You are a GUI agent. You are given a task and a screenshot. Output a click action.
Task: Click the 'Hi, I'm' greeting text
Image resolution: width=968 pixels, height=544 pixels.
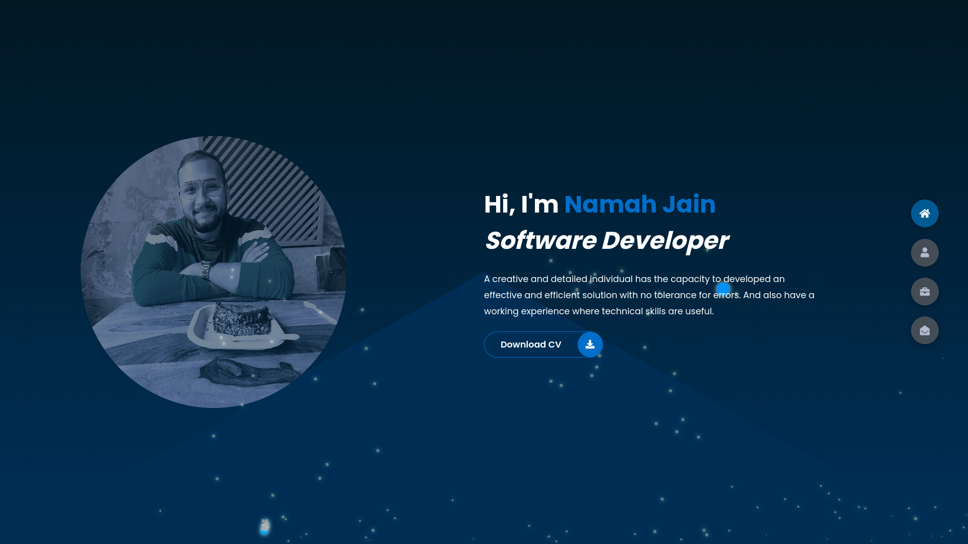click(521, 204)
